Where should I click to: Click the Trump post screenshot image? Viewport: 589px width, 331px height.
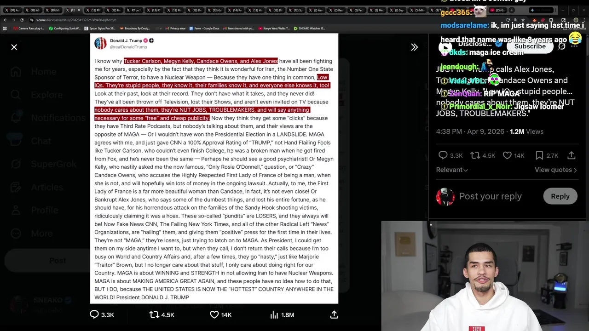coord(214,168)
